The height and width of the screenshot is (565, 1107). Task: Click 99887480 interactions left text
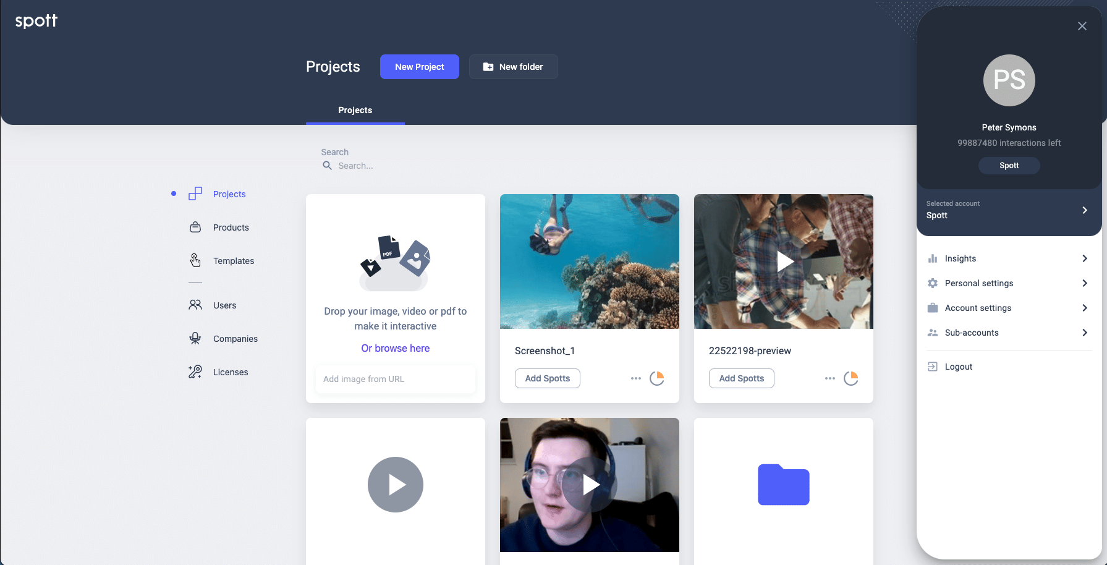pyautogui.click(x=1009, y=143)
